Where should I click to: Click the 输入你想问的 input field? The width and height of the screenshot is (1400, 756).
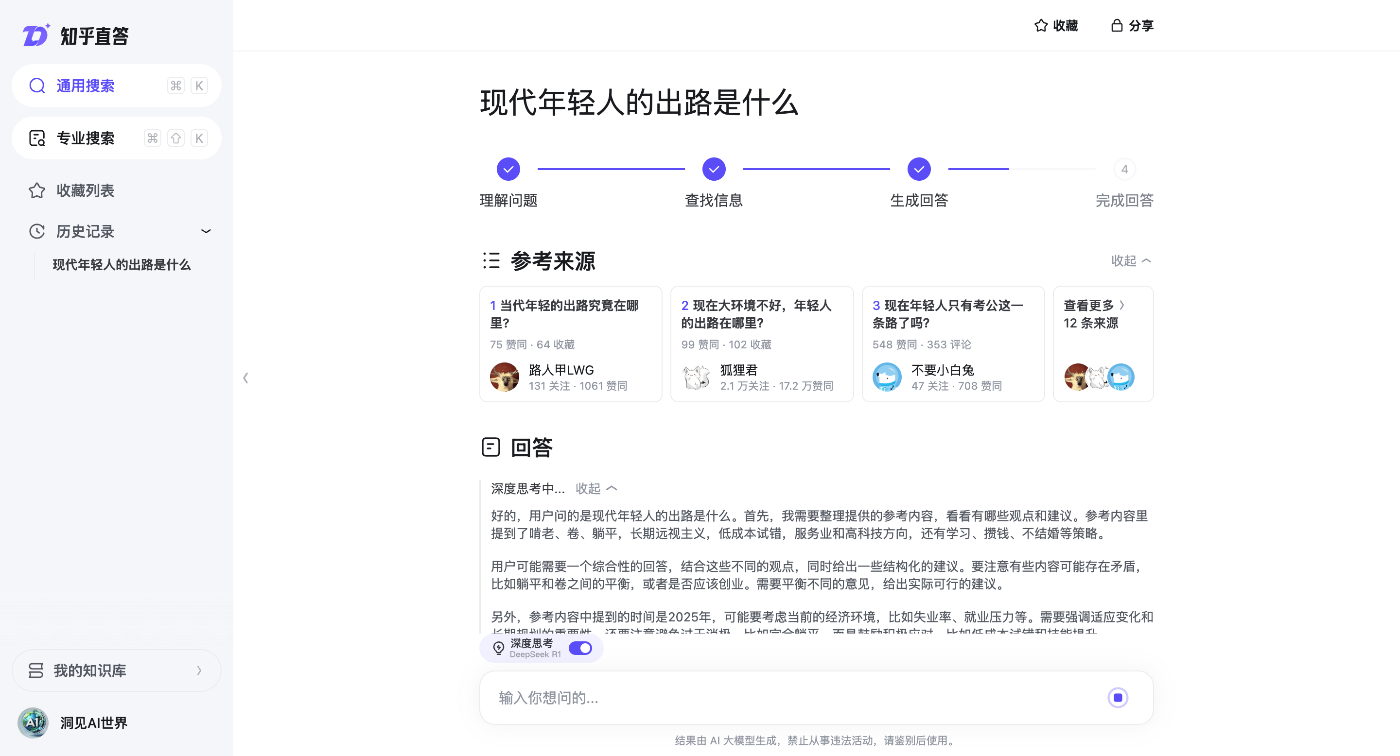coord(793,697)
